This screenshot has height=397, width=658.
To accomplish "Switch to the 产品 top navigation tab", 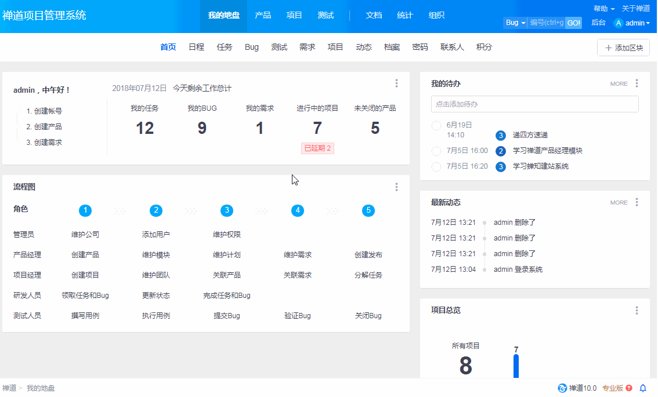I will click(x=263, y=16).
